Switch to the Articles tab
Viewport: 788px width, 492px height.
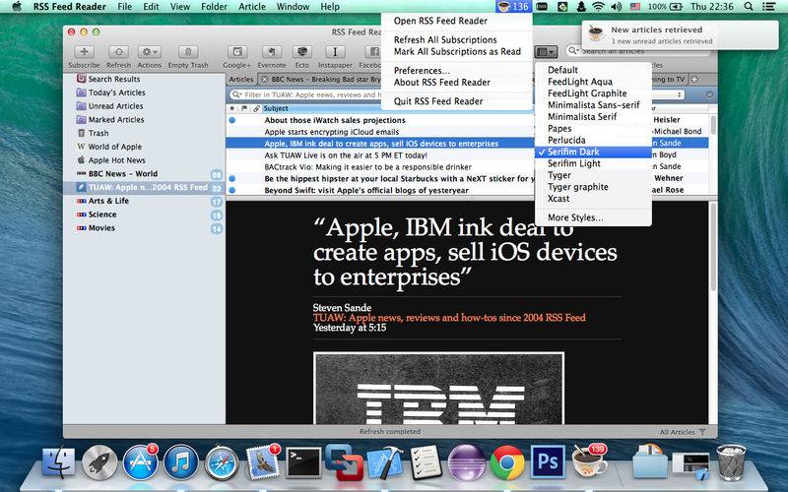click(x=241, y=80)
